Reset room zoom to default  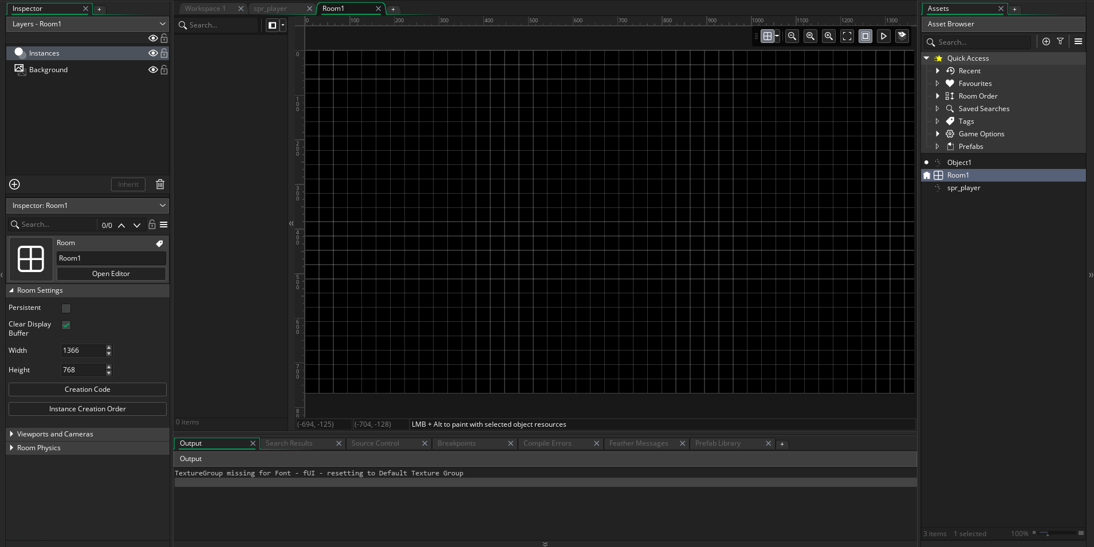coord(810,36)
